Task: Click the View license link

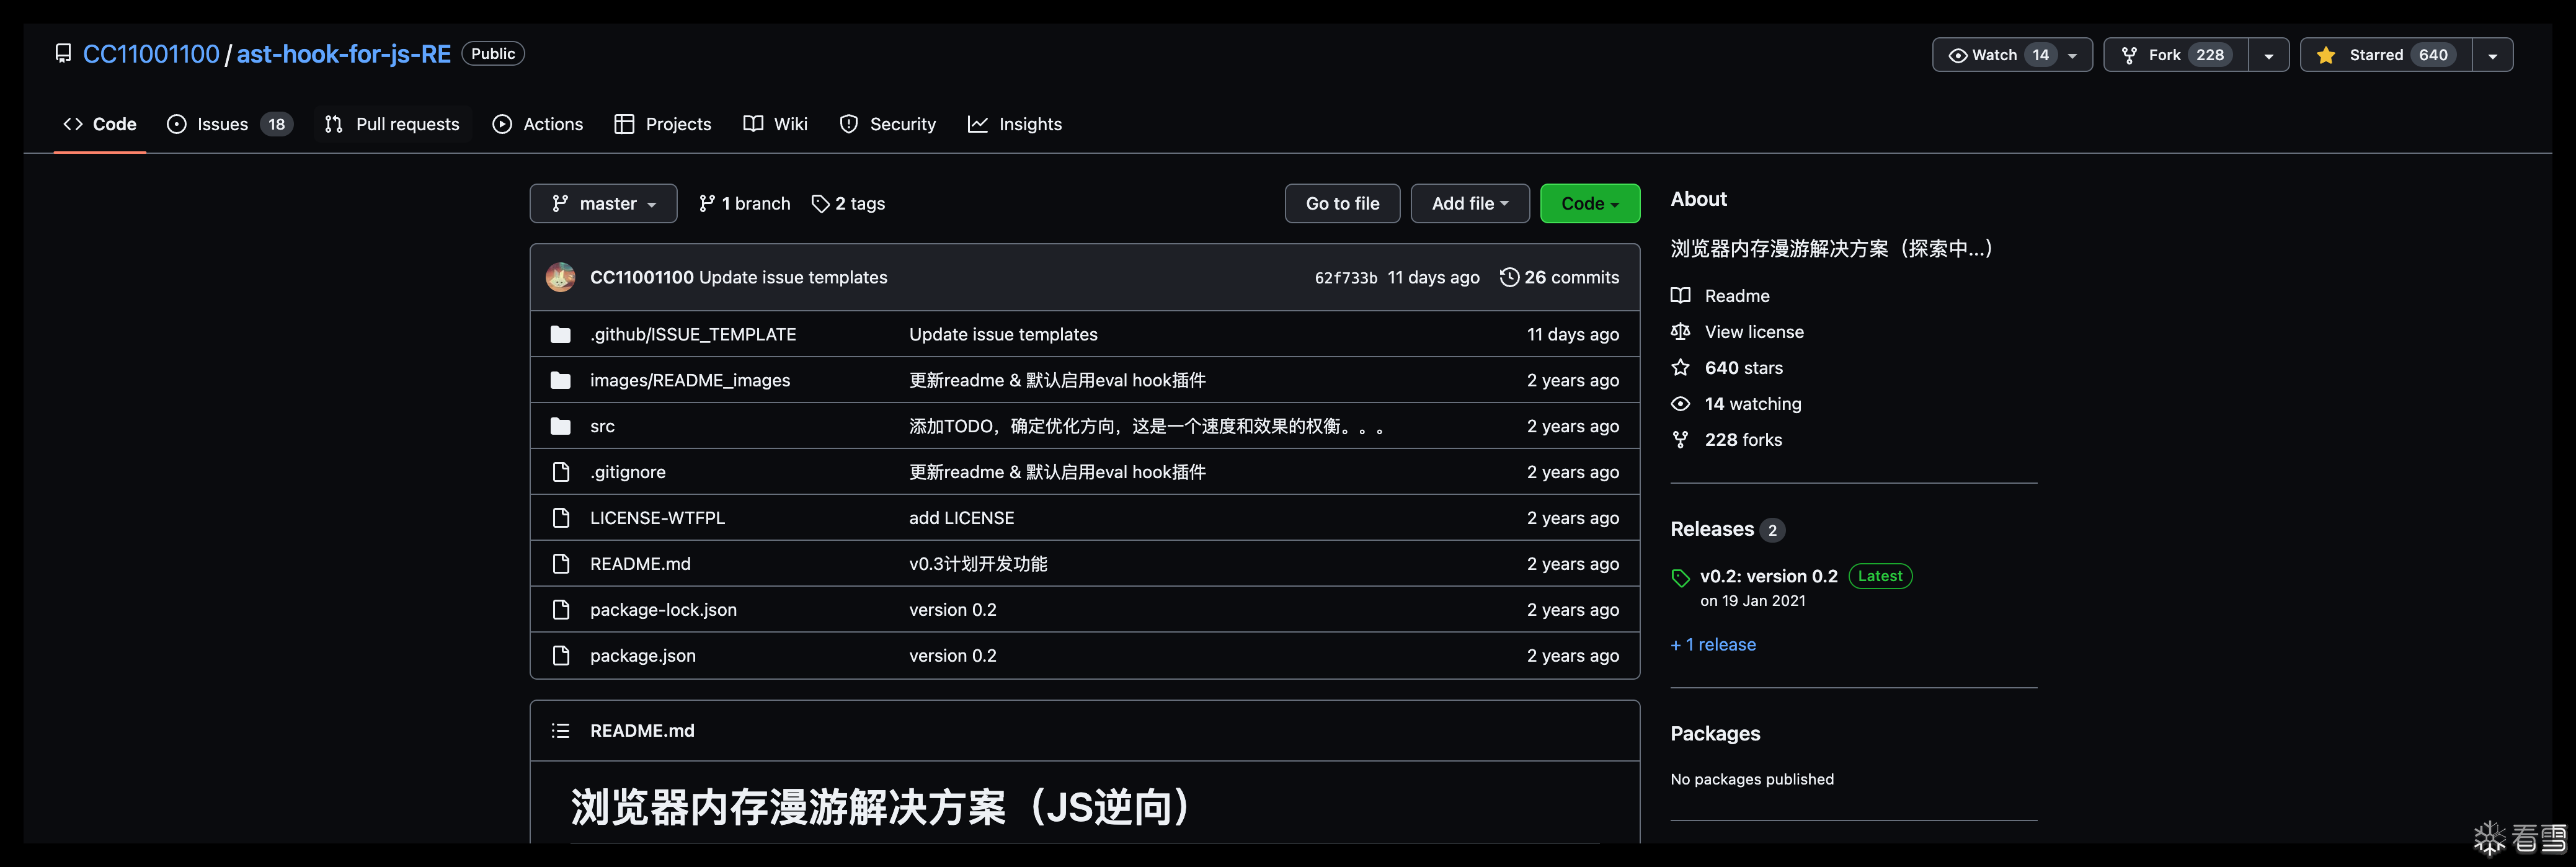Action: click(x=1754, y=332)
